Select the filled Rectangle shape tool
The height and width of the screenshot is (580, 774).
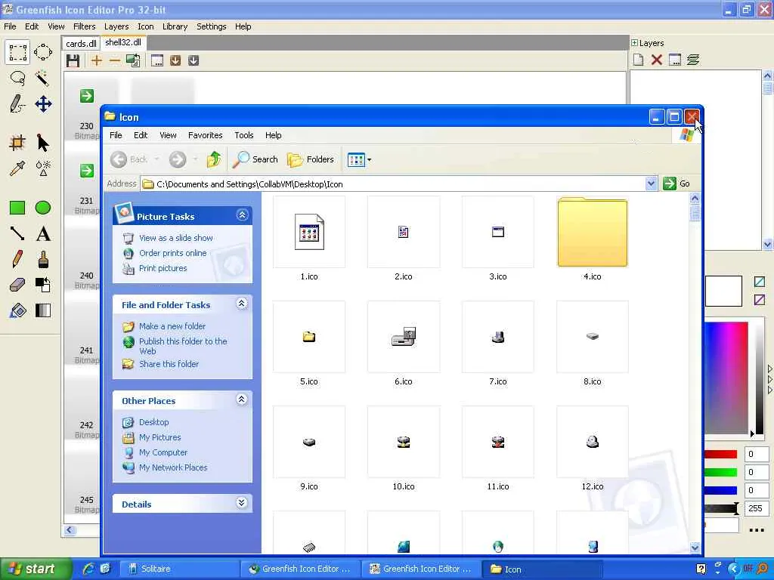click(x=17, y=208)
